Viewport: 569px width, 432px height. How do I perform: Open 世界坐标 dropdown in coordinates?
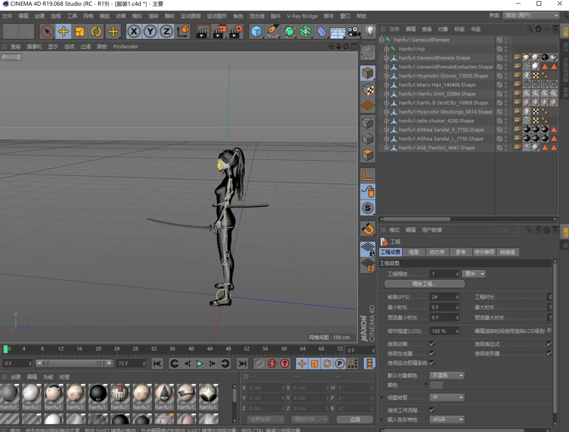pyautogui.click(x=266, y=419)
